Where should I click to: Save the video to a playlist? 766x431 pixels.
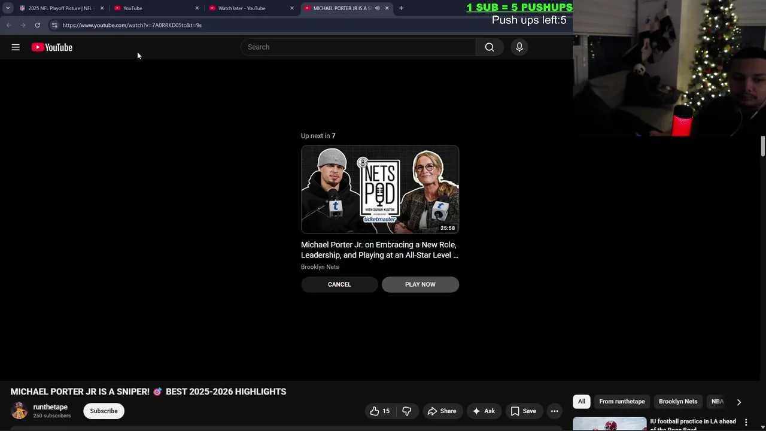coord(523,411)
